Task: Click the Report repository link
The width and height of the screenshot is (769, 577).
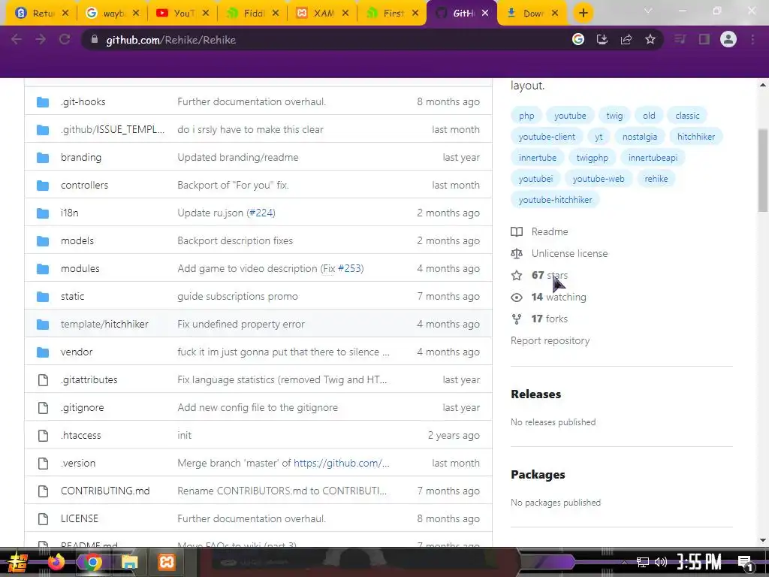Action: click(550, 340)
